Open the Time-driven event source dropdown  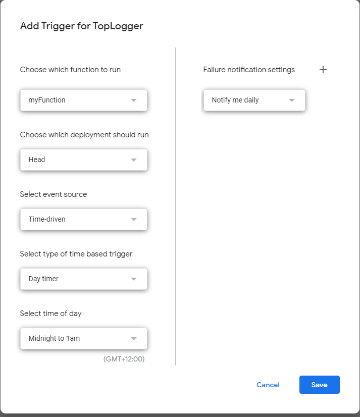tap(83, 219)
